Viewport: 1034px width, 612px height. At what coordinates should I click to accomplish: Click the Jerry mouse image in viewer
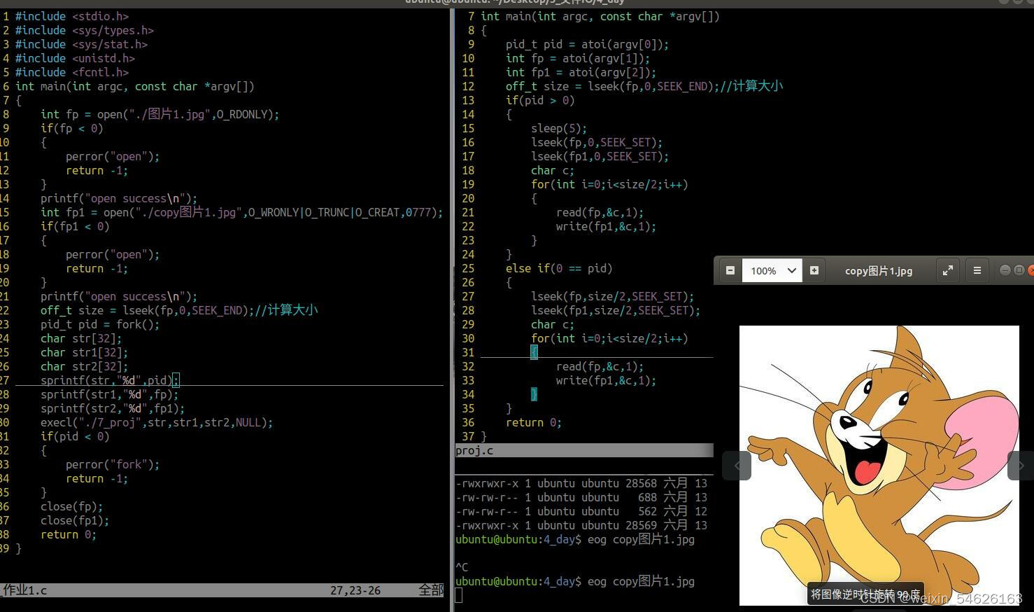pos(879,465)
